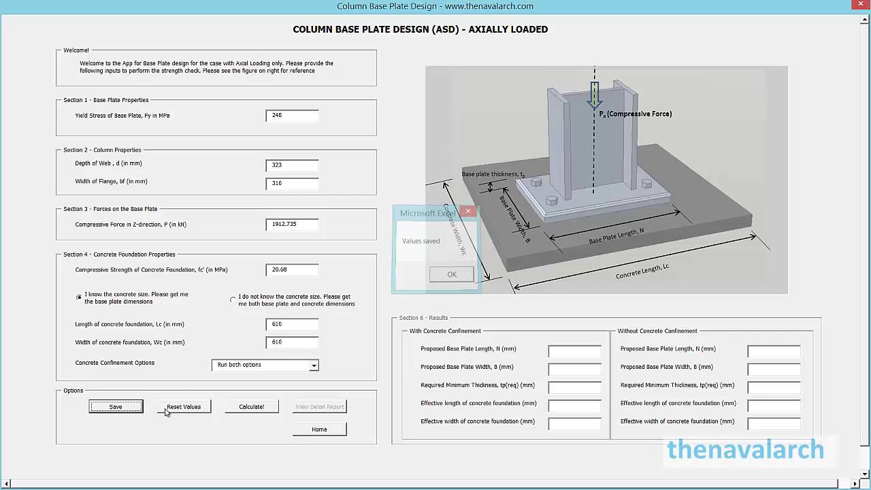Image resolution: width=871 pixels, height=490 pixels.
Task: Click Proposed Base Plate Width field with confinement
Action: coord(575,369)
